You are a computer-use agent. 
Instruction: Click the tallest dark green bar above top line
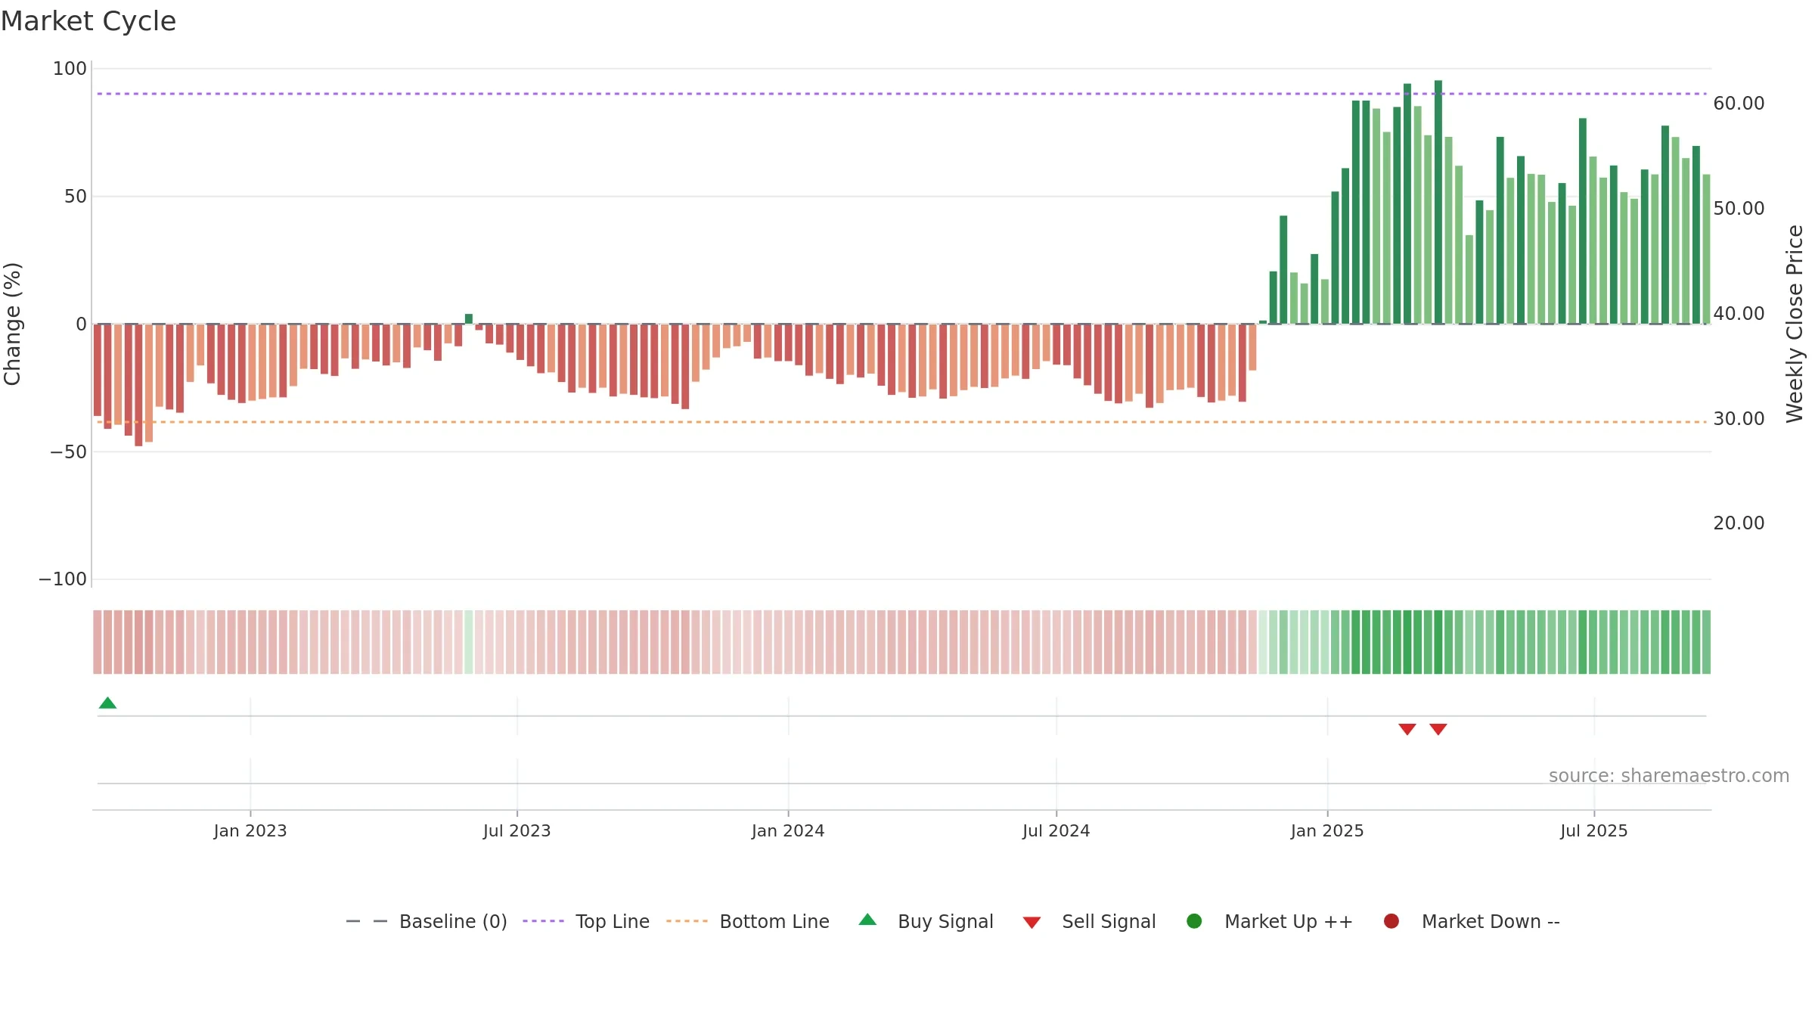click(1438, 202)
